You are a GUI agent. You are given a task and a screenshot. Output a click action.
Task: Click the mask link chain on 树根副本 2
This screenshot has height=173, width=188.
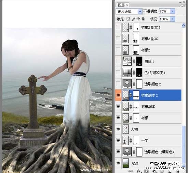pos(131,95)
